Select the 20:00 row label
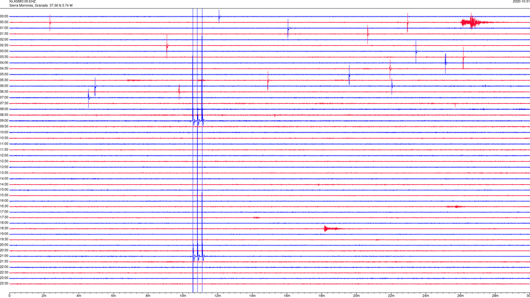The image size is (530, 298). tap(4, 245)
